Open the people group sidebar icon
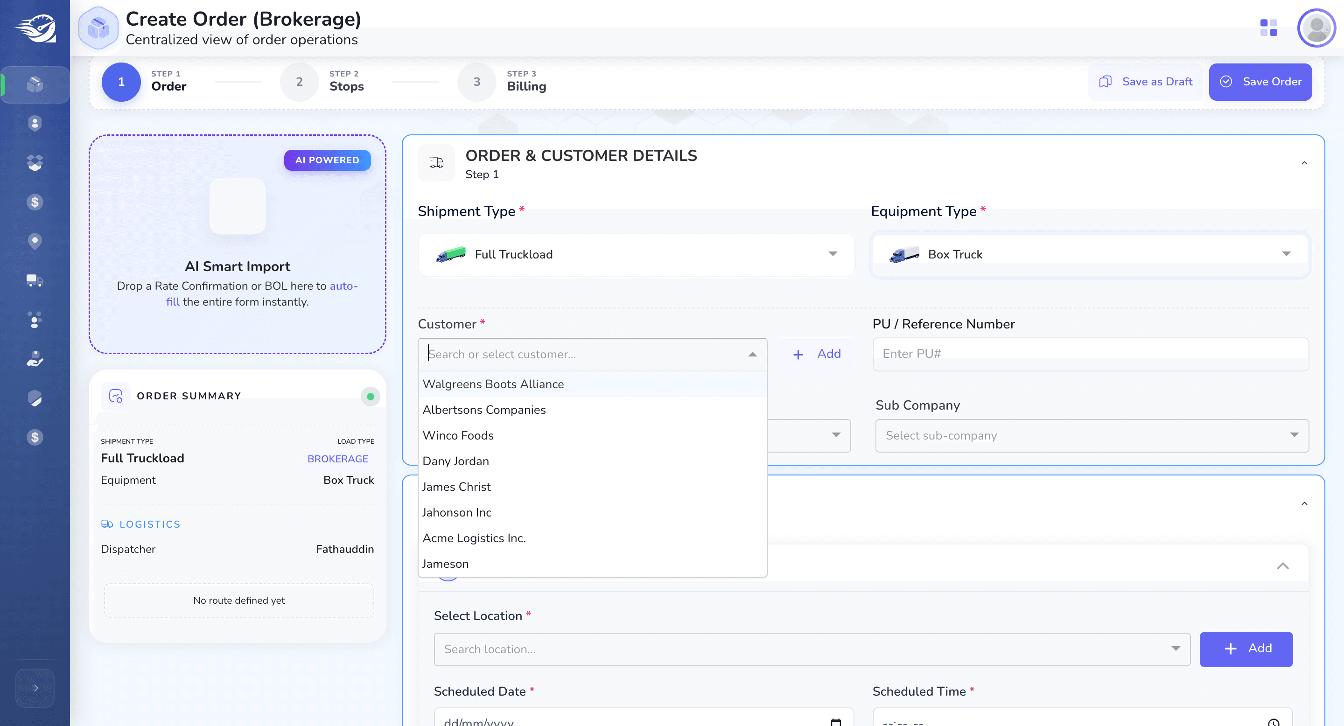This screenshot has height=726, width=1344. [35, 320]
